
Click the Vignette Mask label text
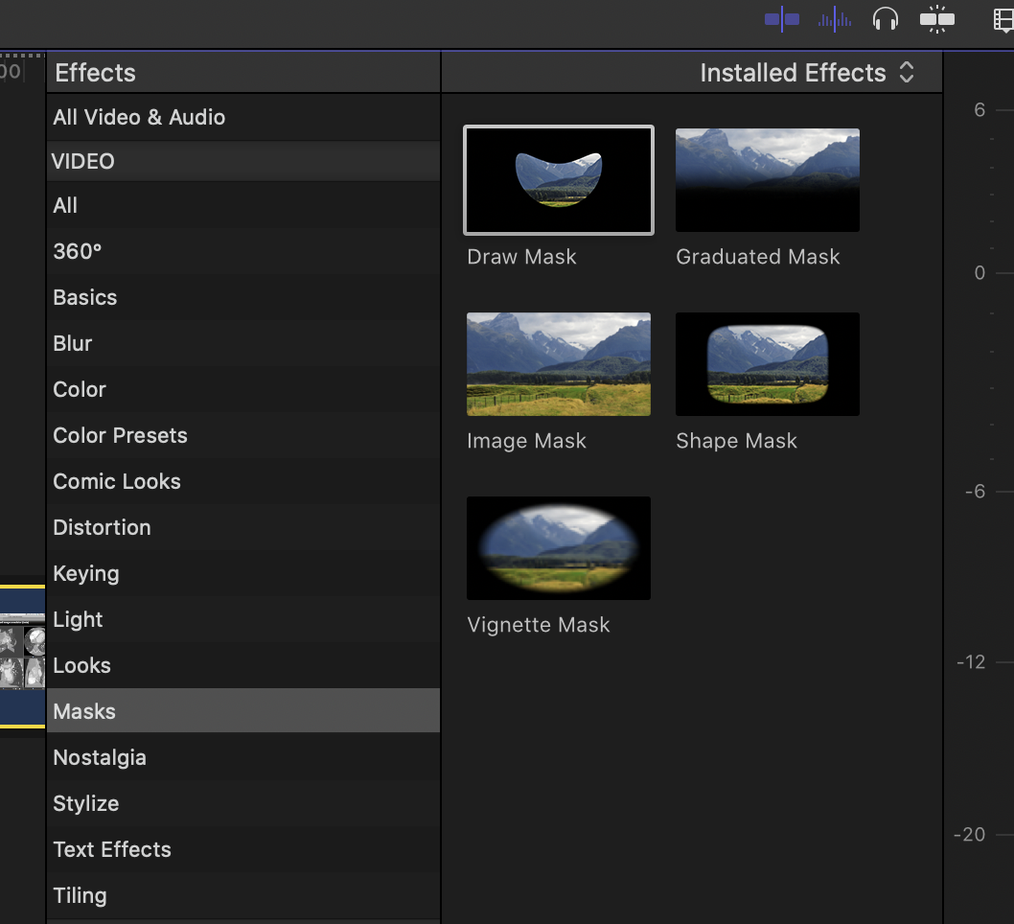click(538, 625)
